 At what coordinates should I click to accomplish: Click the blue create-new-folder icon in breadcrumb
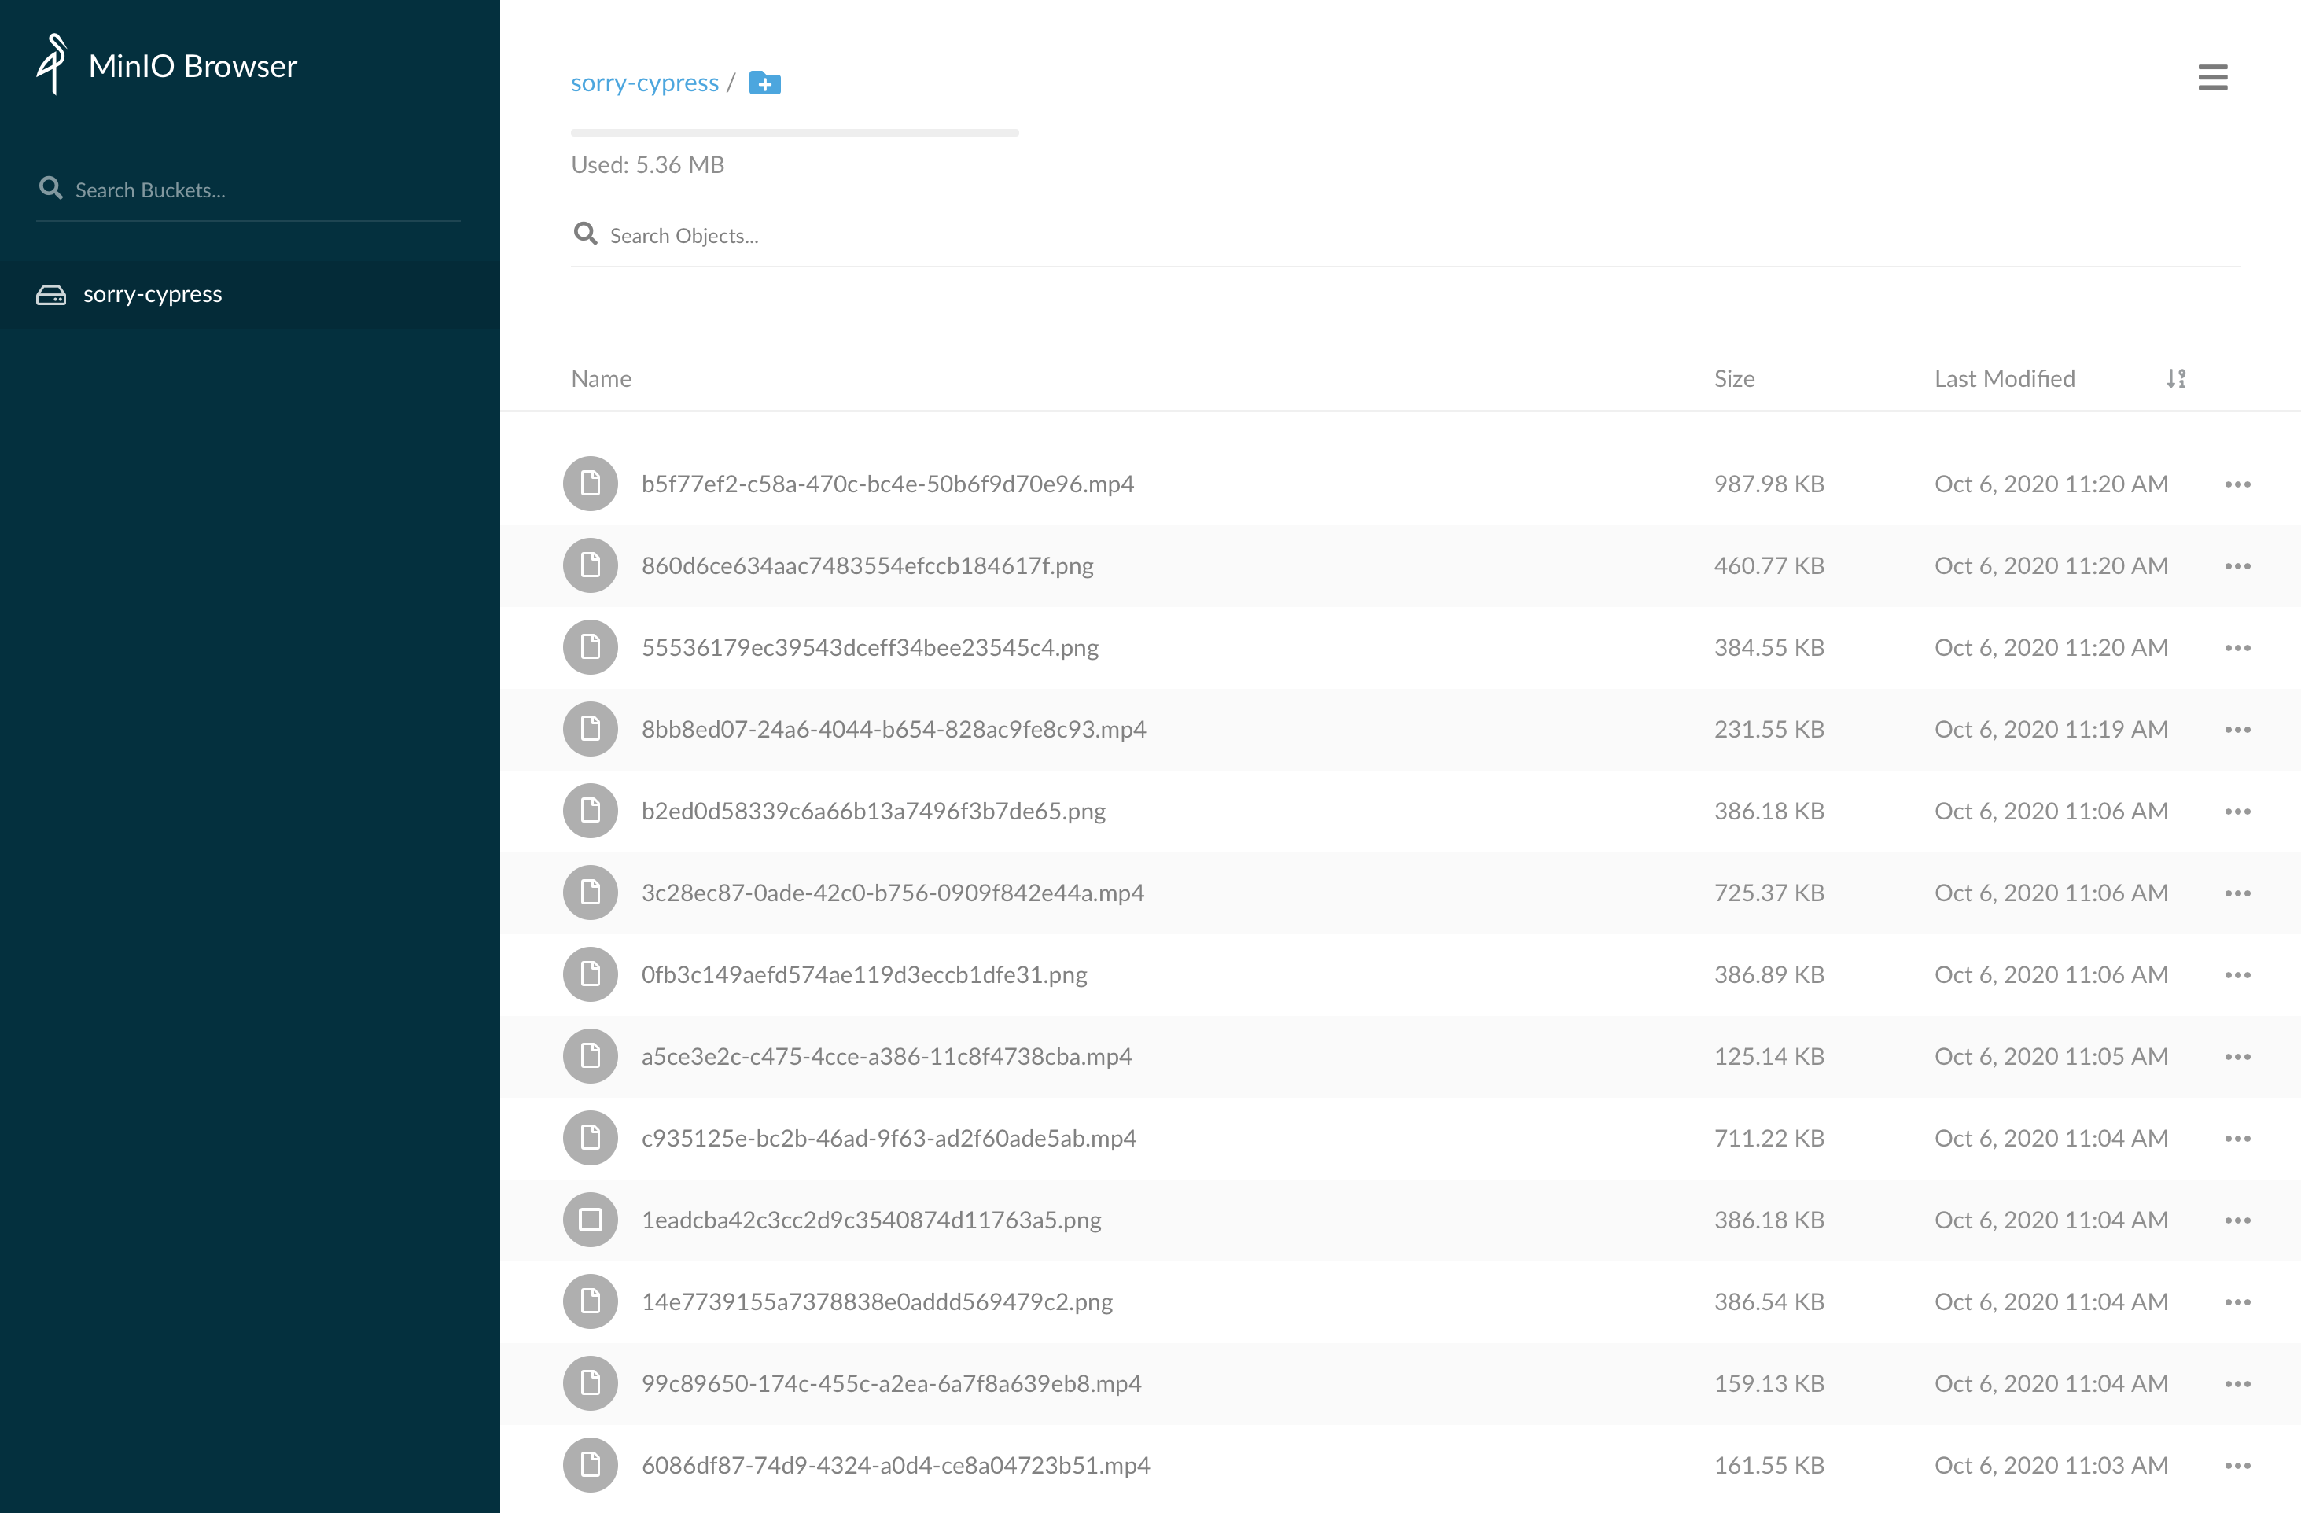click(x=764, y=83)
